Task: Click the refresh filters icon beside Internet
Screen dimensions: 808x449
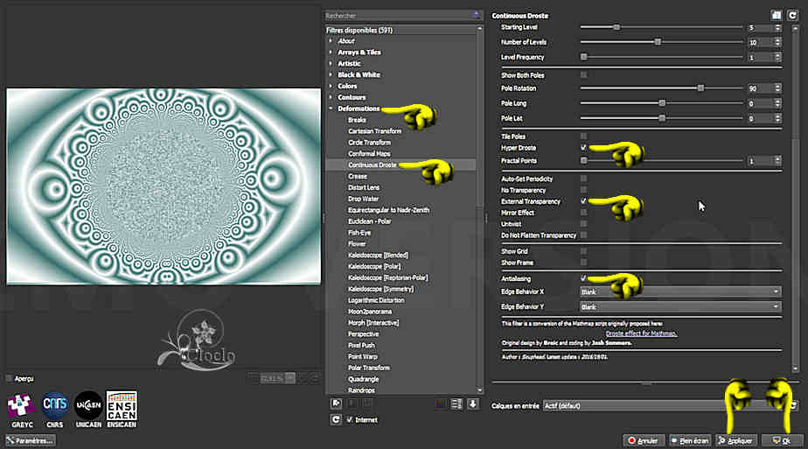Action: coord(336,420)
